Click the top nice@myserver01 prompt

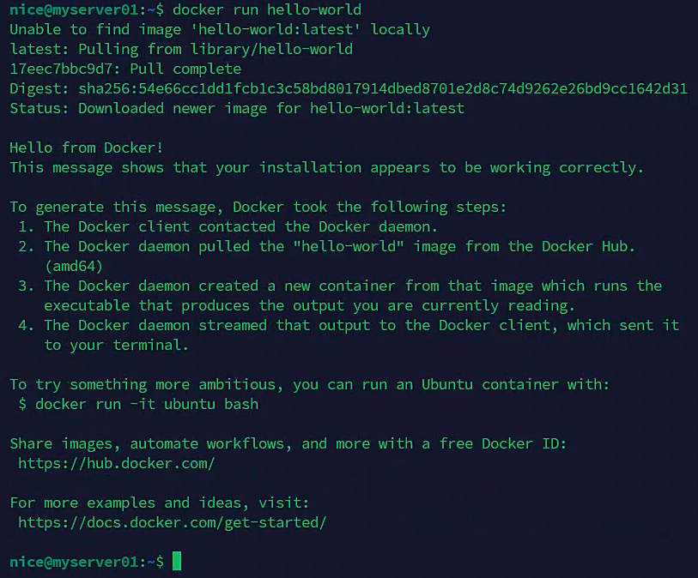click(87, 9)
